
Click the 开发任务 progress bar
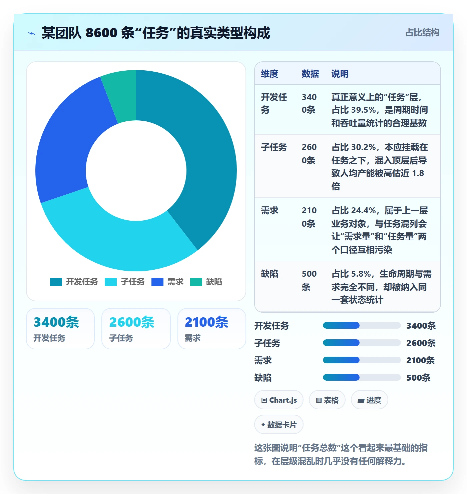pos(362,326)
